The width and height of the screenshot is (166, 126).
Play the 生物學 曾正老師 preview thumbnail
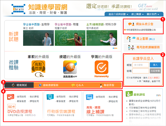coord(38,38)
